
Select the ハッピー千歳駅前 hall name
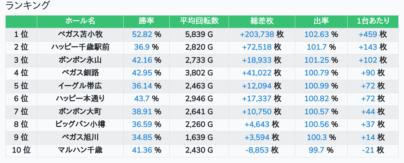(x=80, y=47)
